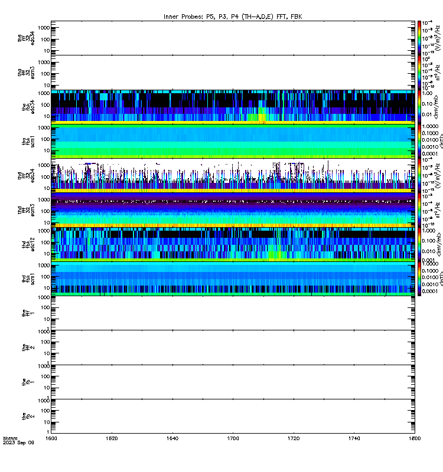Viewport: 443px width, 472px height.
Task: Click the yellow-green burst in thd fbk edc12 panel
Action: pos(276,254)
